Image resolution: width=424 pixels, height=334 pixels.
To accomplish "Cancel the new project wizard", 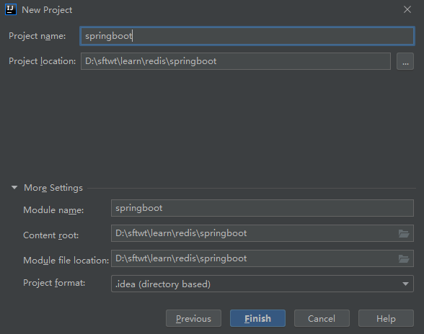I will click(x=322, y=318).
